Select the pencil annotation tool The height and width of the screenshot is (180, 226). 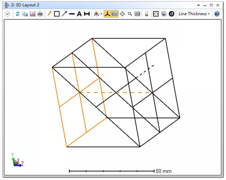(49, 14)
